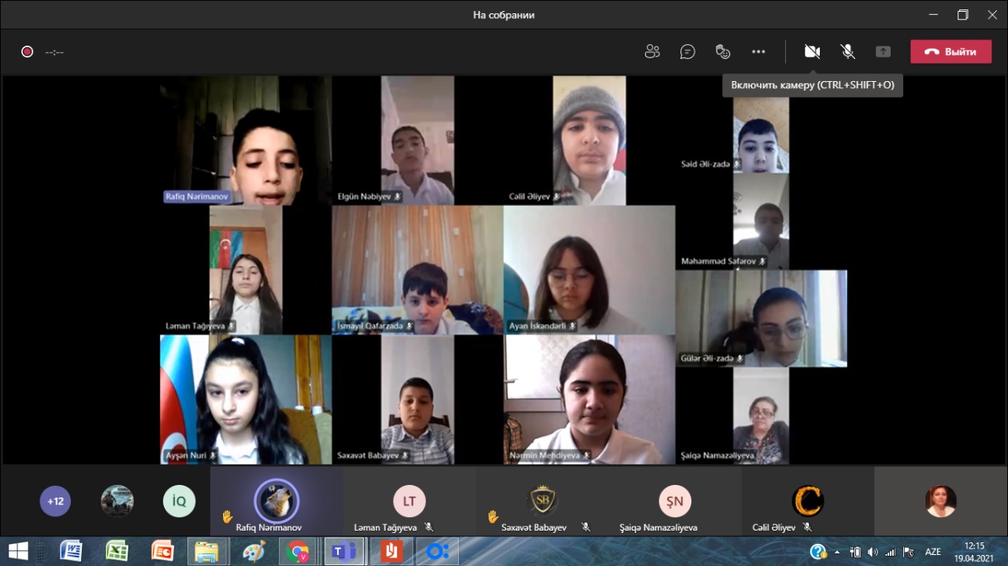1008x566 pixels.
Task: Open the network signal tray icon
Action: [x=891, y=552]
